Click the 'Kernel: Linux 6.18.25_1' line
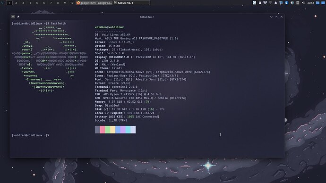The width and height of the screenshot is (326, 183). pyautogui.click(x=114, y=42)
